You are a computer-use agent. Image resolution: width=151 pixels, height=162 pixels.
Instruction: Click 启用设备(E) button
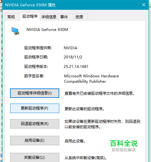point(35,141)
